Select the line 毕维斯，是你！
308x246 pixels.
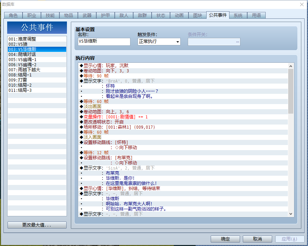click(183, 178)
